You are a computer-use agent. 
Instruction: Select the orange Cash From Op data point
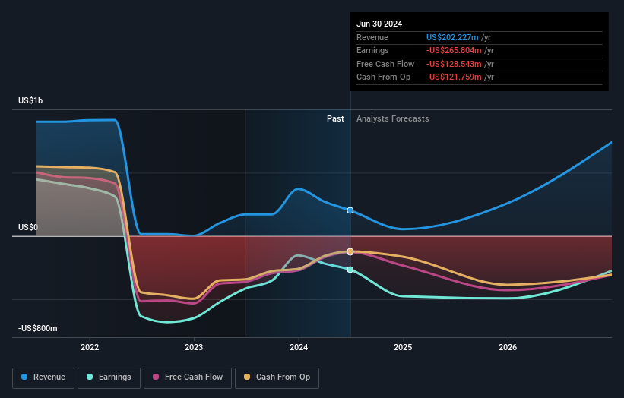click(x=350, y=251)
